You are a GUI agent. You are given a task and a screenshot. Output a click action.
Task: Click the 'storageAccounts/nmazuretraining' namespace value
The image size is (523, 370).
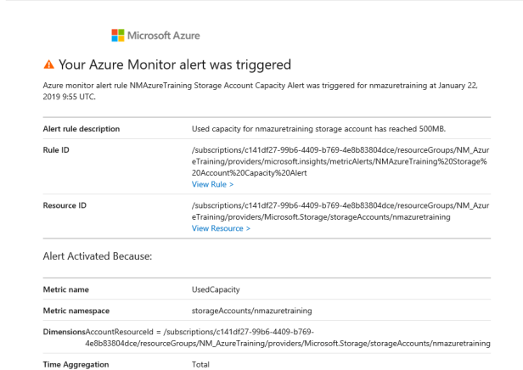tap(254, 311)
